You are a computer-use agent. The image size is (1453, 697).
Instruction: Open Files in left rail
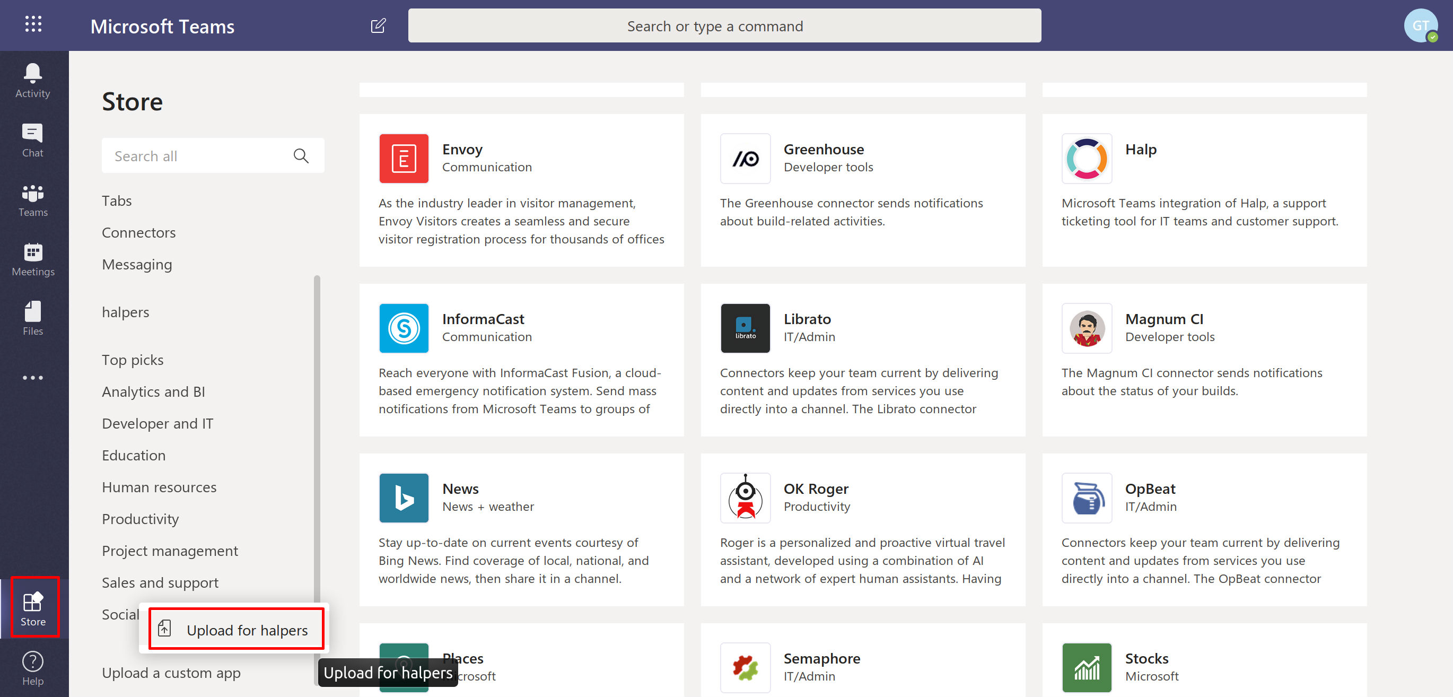33,319
